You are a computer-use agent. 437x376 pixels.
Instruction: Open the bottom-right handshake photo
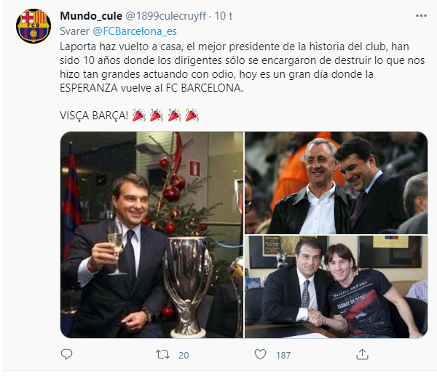[336, 287]
